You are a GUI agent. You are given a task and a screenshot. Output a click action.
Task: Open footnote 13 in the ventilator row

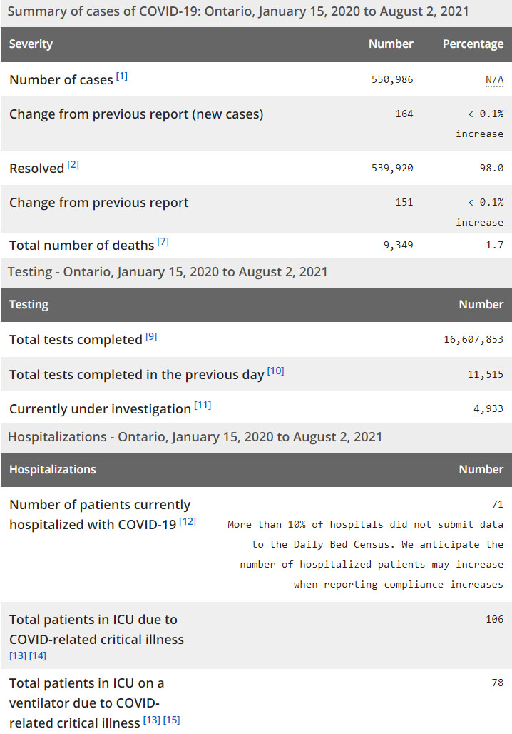click(151, 720)
